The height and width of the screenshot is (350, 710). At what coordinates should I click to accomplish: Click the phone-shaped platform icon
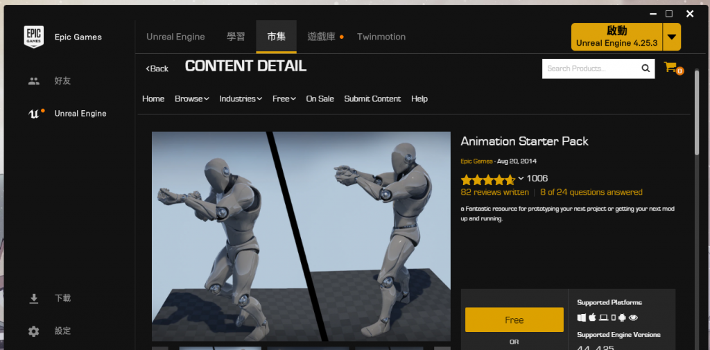point(614,318)
